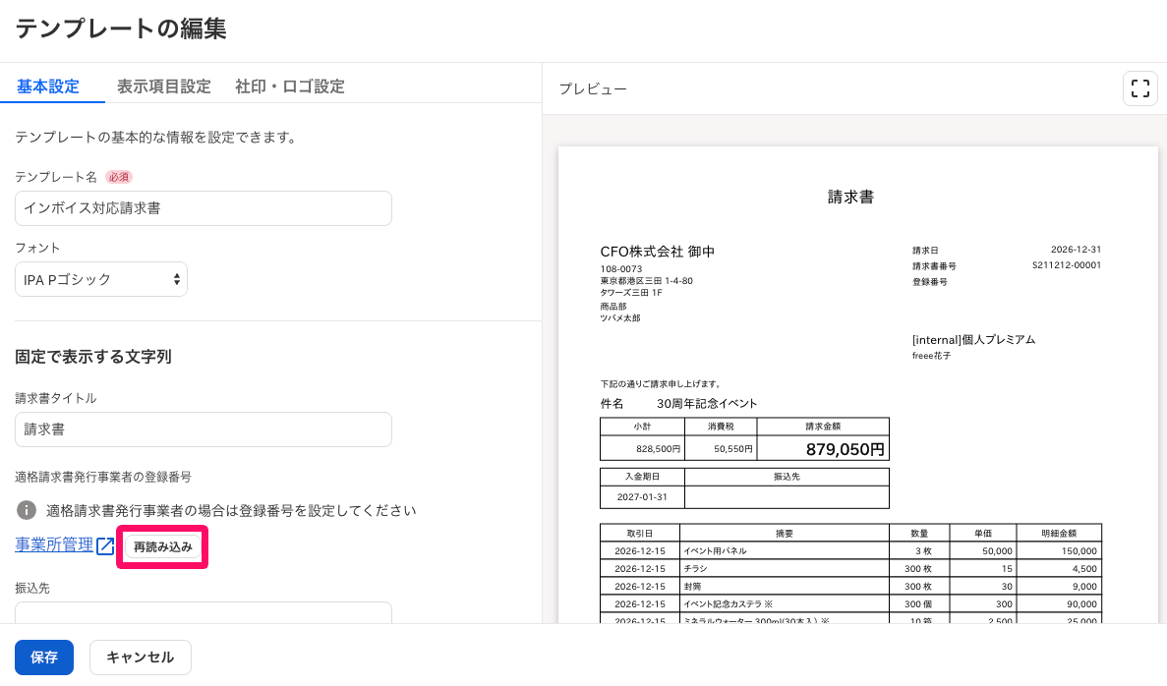
Task: Click the 登録番号 label in preview
Action: pos(930,282)
